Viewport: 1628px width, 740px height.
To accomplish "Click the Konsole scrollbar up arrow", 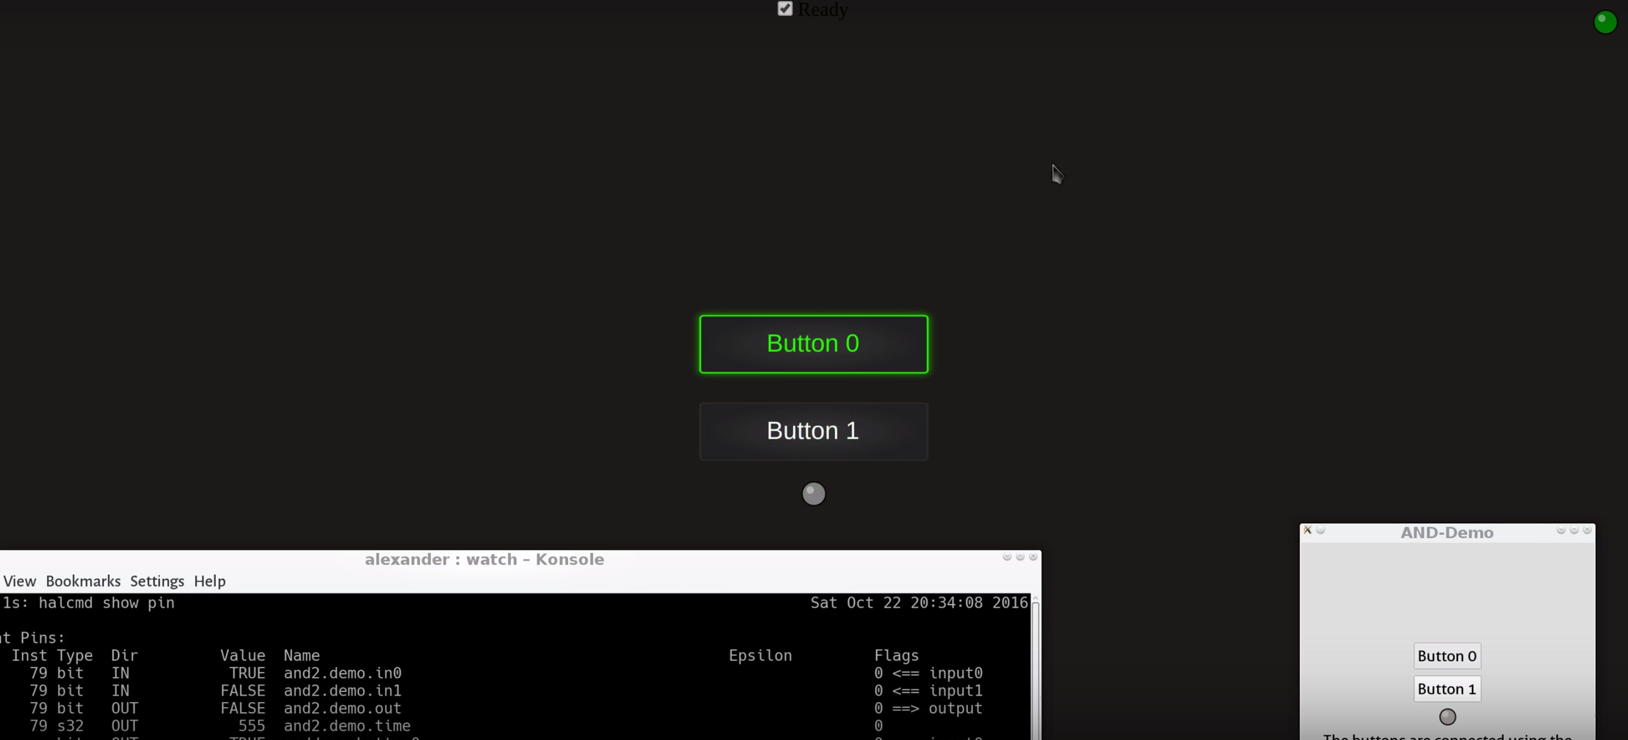I will click(1035, 599).
